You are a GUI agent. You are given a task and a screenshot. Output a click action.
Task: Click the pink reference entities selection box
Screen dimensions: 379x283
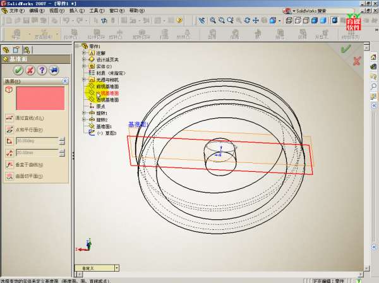40,99
